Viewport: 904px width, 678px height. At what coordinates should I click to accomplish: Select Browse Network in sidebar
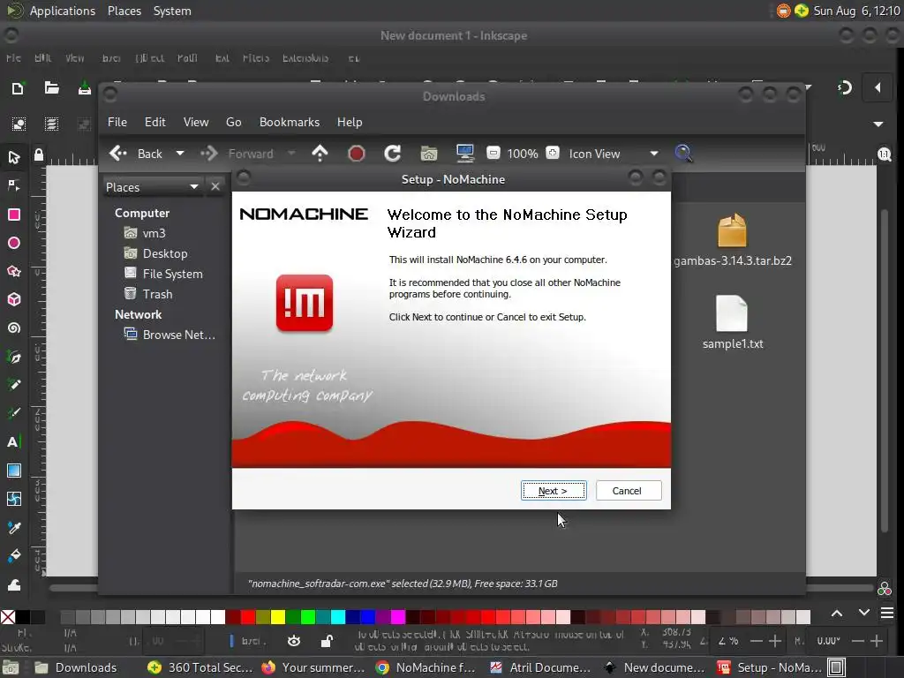pos(169,335)
